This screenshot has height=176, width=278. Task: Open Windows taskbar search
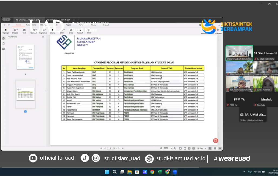(114, 172)
